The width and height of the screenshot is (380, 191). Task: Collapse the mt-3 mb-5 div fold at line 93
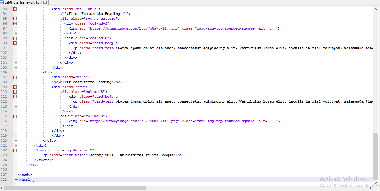[15, 9]
